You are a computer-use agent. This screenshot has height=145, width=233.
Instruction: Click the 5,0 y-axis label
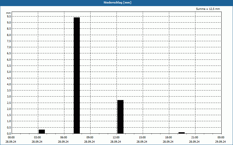(9, 72)
